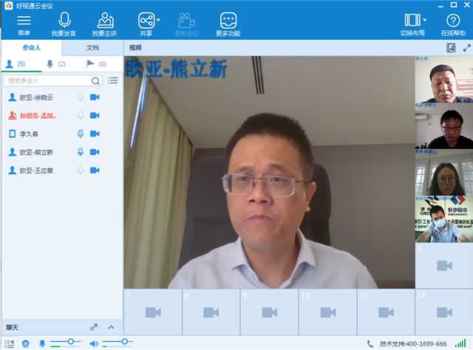Open the 菜单 hamburger menu
This screenshot has height=350, width=473.
(24, 21)
